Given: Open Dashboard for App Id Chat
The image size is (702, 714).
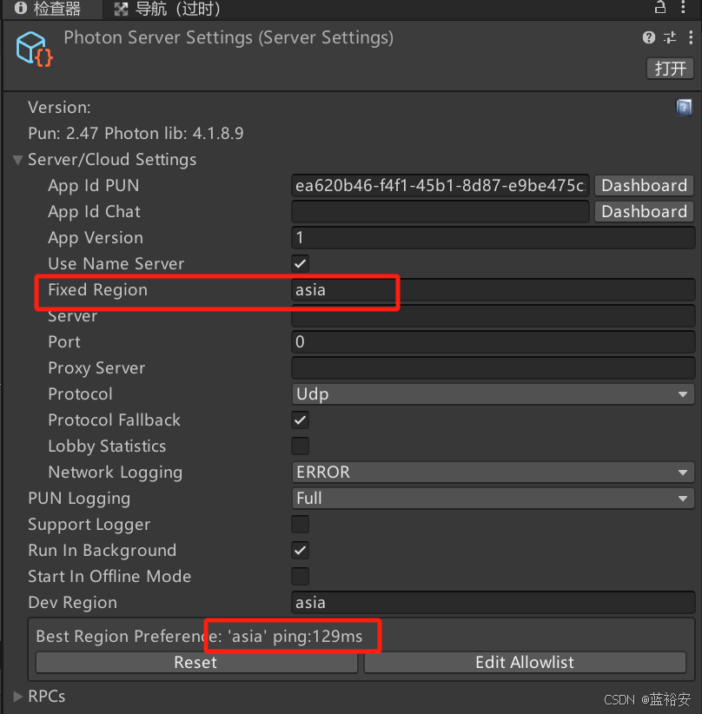Looking at the screenshot, I should pyautogui.click(x=644, y=212).
